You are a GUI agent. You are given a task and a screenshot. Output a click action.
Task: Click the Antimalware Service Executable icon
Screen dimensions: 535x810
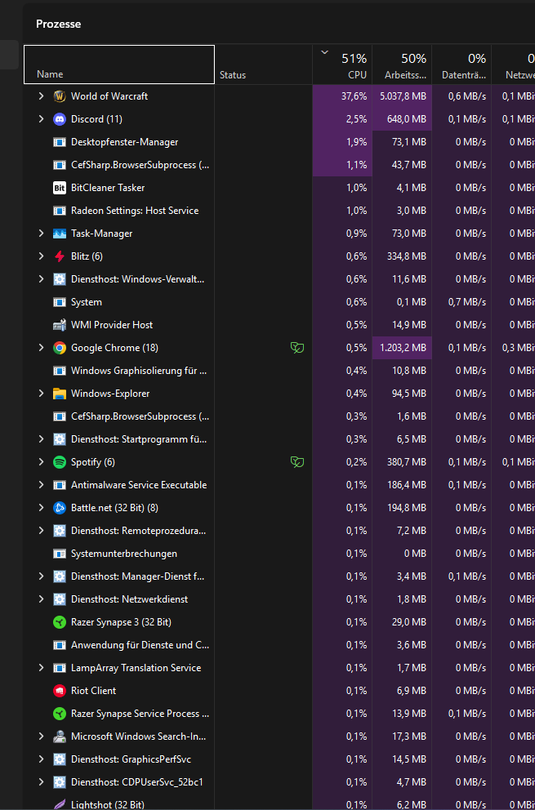60,485
